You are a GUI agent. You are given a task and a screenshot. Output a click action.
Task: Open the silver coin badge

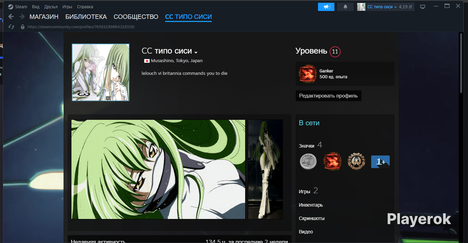coord(308,161)
